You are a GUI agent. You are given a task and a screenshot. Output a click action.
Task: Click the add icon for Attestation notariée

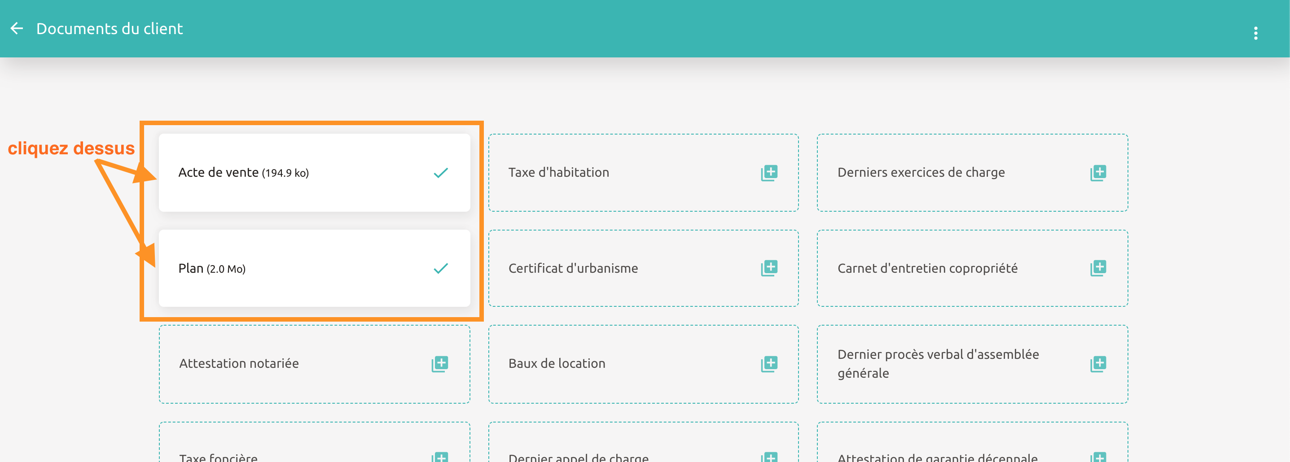(x=440, y=364)
